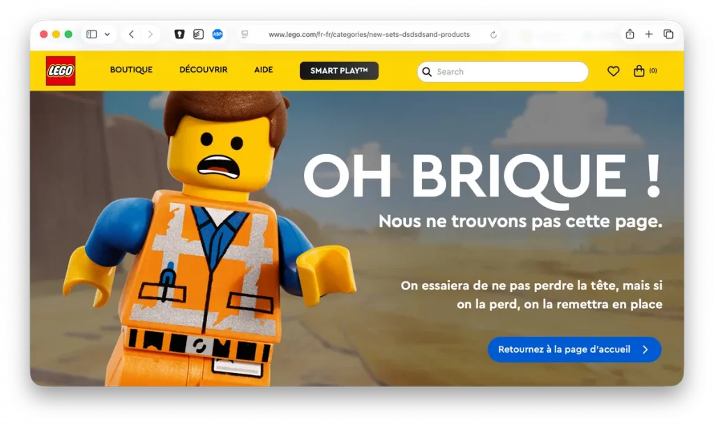The width and height of the screenshot is (714, 426).
Task: Open the DÉCOUVRIR menu
Action: [203, 70]
